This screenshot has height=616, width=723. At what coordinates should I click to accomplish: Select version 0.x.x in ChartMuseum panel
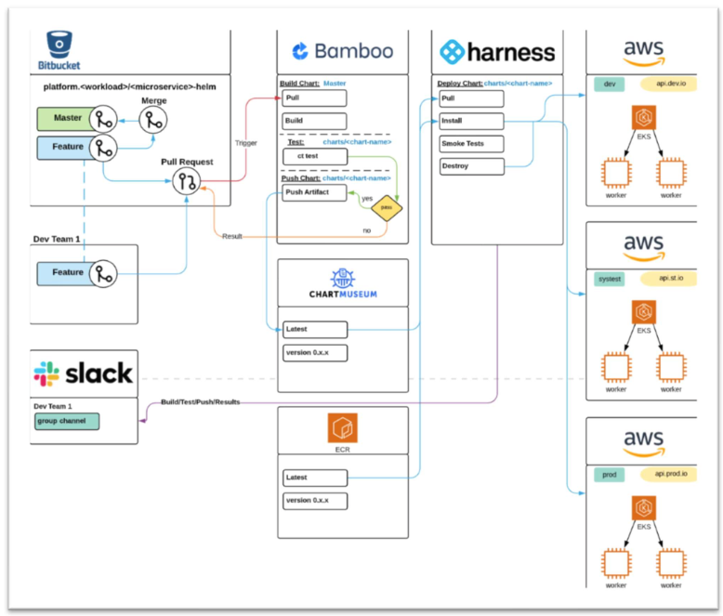pyautogui.click(x=315, y=353)
